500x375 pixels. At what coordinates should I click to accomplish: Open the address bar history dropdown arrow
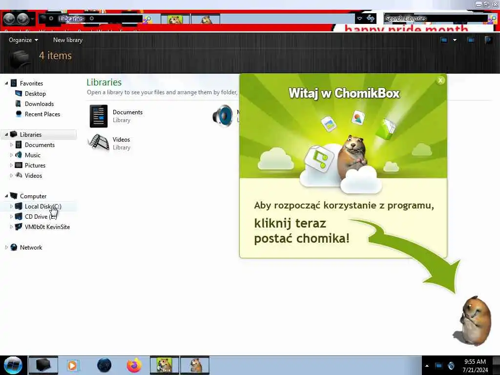[x=359, y=19]
